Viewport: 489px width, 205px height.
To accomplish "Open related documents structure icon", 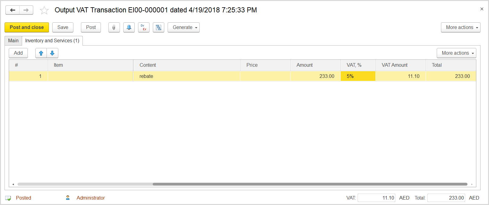I will click(159, 27).
